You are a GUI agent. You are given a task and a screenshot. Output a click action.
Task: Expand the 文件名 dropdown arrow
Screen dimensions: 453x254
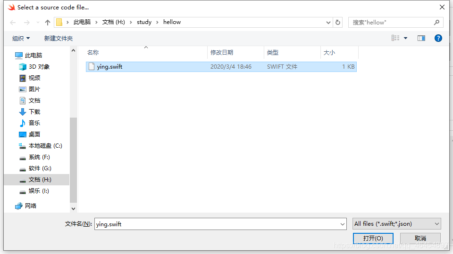pyautogui.click(x=343, y=224)
